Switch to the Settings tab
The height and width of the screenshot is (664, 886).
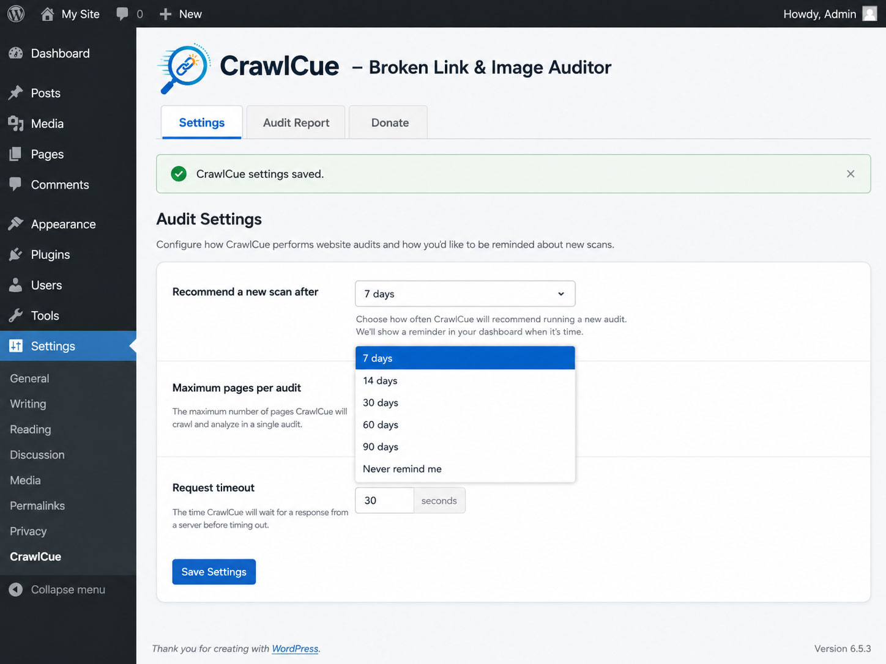pyautogui.click(x=202, y=122)
